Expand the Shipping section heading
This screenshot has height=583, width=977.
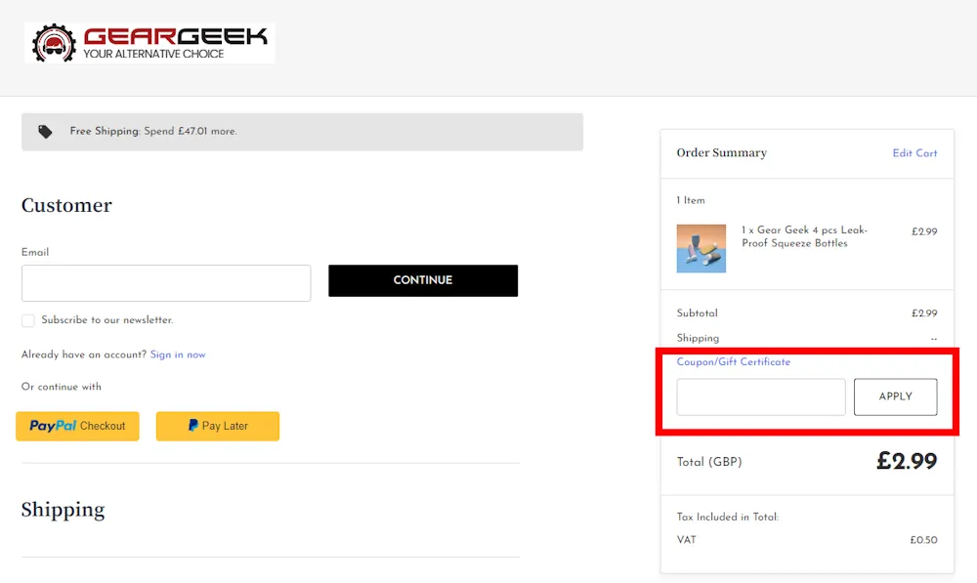pyautogui.click(x=63, y=510)
